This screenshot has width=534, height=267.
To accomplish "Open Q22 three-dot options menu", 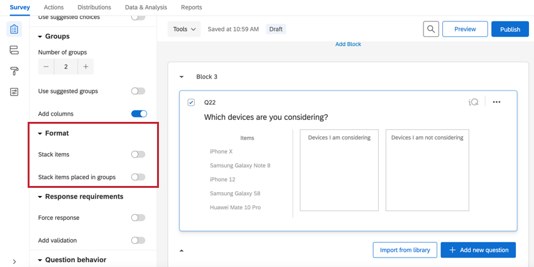I will [x=496, y=102].
